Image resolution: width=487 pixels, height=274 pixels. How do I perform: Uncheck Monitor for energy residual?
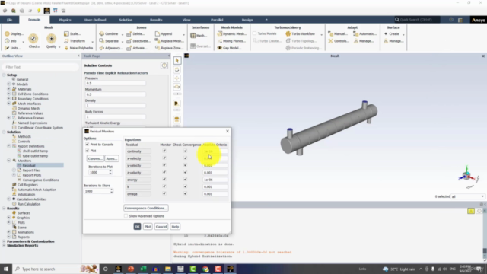point(164,180)
